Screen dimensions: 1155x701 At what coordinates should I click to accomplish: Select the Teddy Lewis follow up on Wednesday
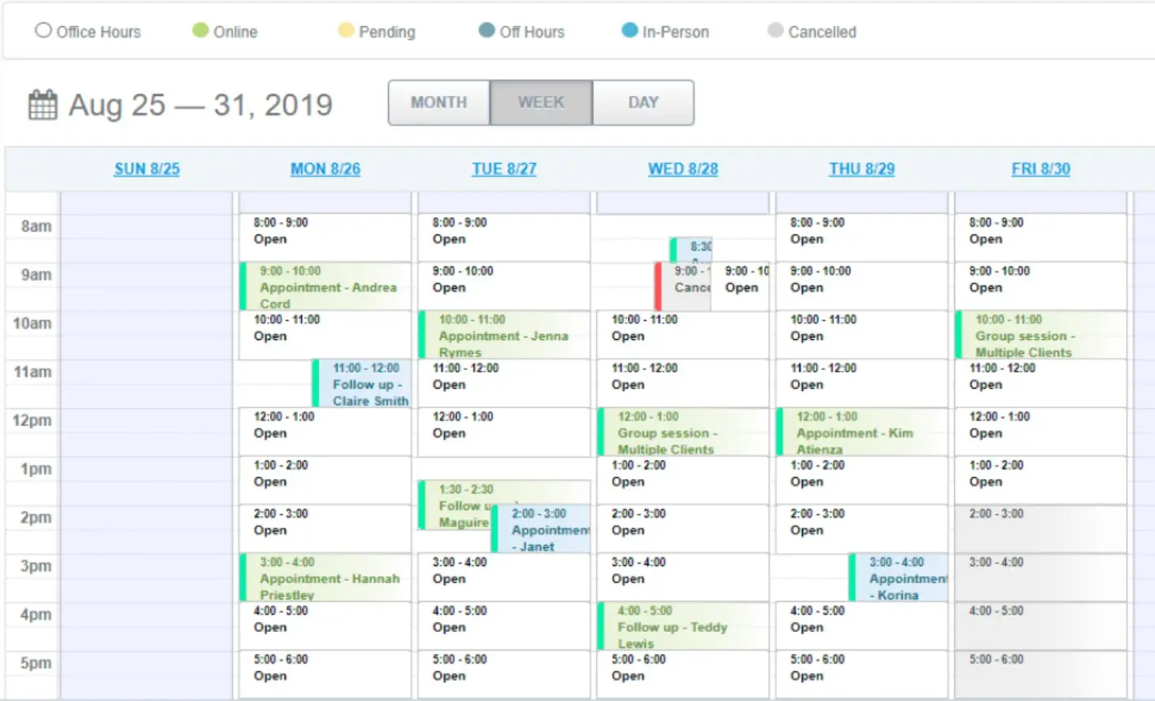683,626
